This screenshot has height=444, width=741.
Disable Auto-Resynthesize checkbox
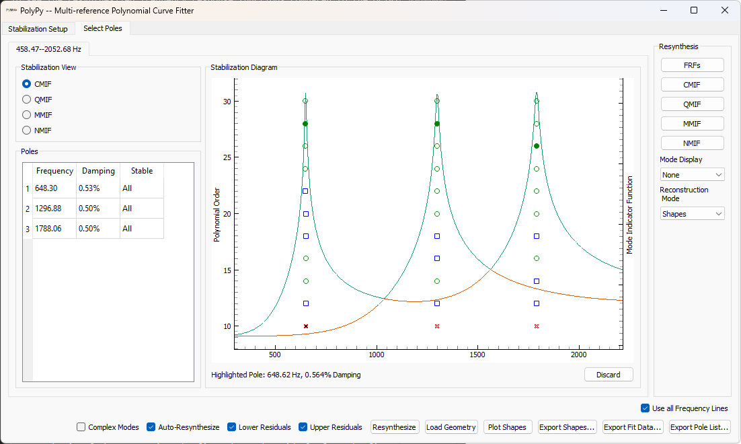[151, 427]
